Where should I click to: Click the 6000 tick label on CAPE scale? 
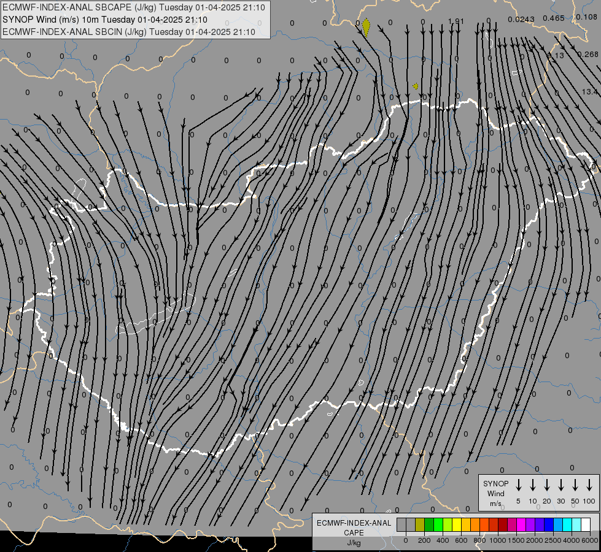591,540
